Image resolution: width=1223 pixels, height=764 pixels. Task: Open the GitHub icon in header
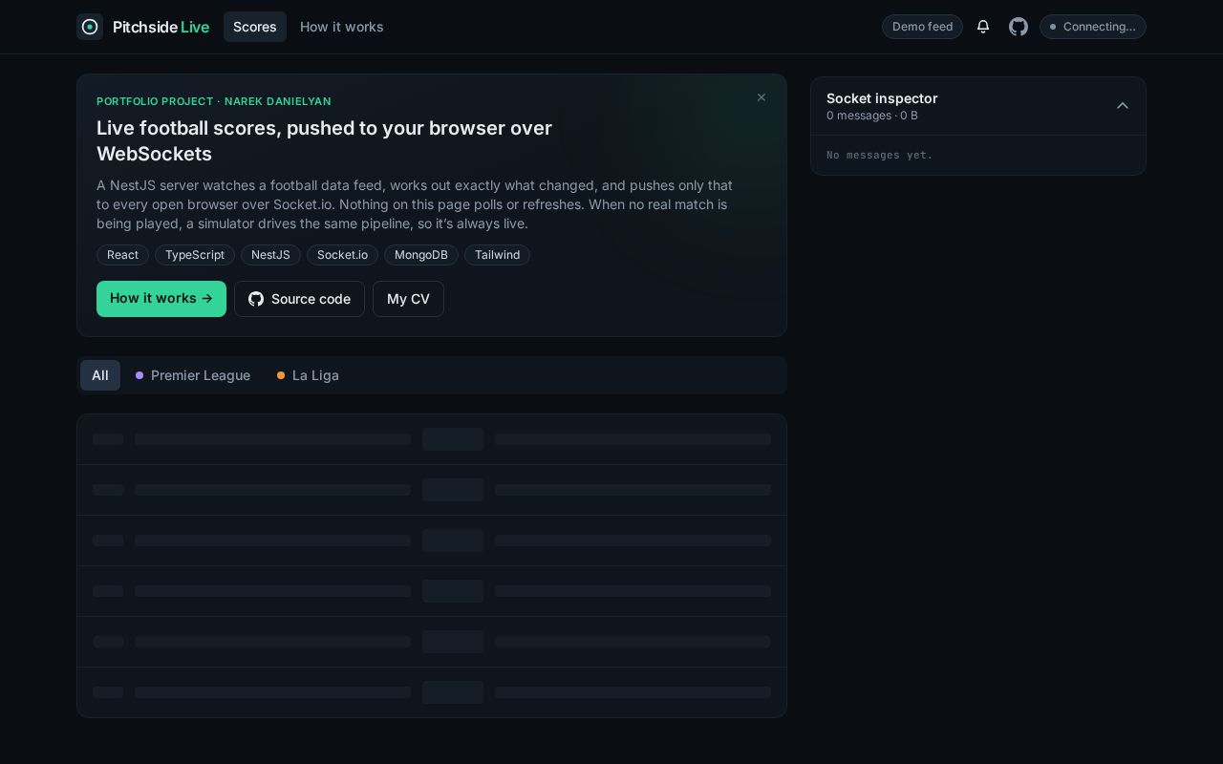(1019, 27)
